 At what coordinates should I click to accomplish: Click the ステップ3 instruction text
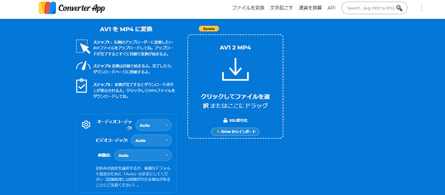click(134, 90)
